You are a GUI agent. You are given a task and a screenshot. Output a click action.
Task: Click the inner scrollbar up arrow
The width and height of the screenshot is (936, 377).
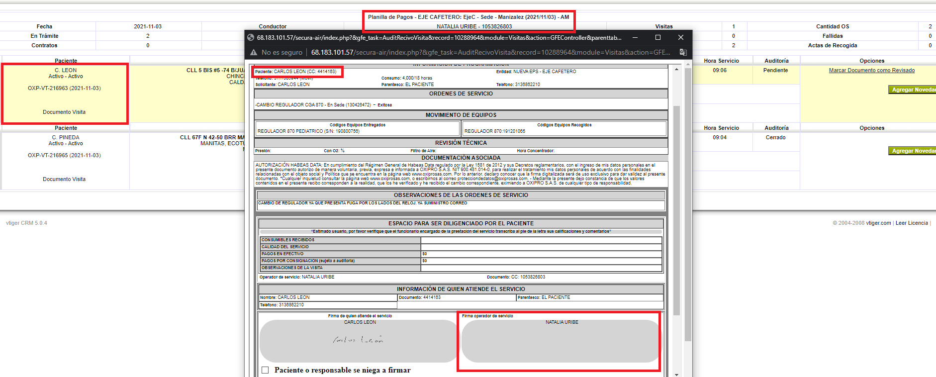pyautogui.click(x=676, y=69)
